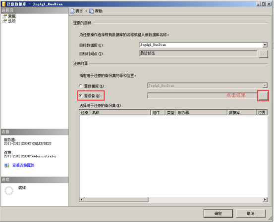Click the 脚本 script icon in toolbar
The width and height of the screenshot is (274, 223).
pyautogui.click(x=72, y=11)
